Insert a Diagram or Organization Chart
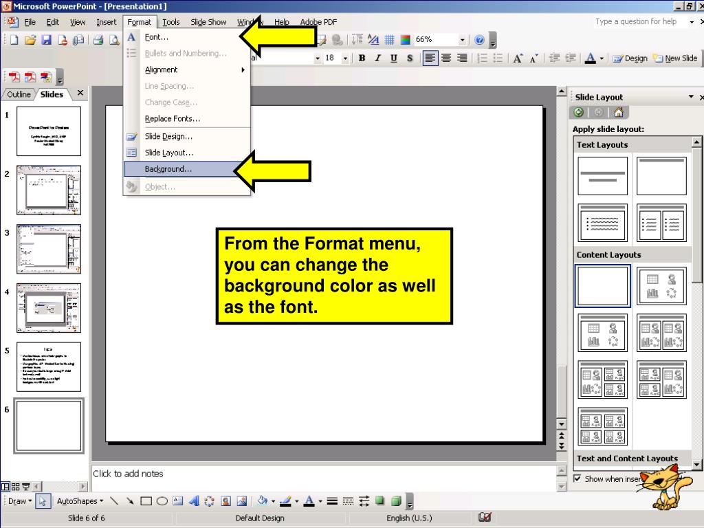Image resolution: width=704 pixels, height=528 pixels. pyautogui.click(x=209, y=500)
